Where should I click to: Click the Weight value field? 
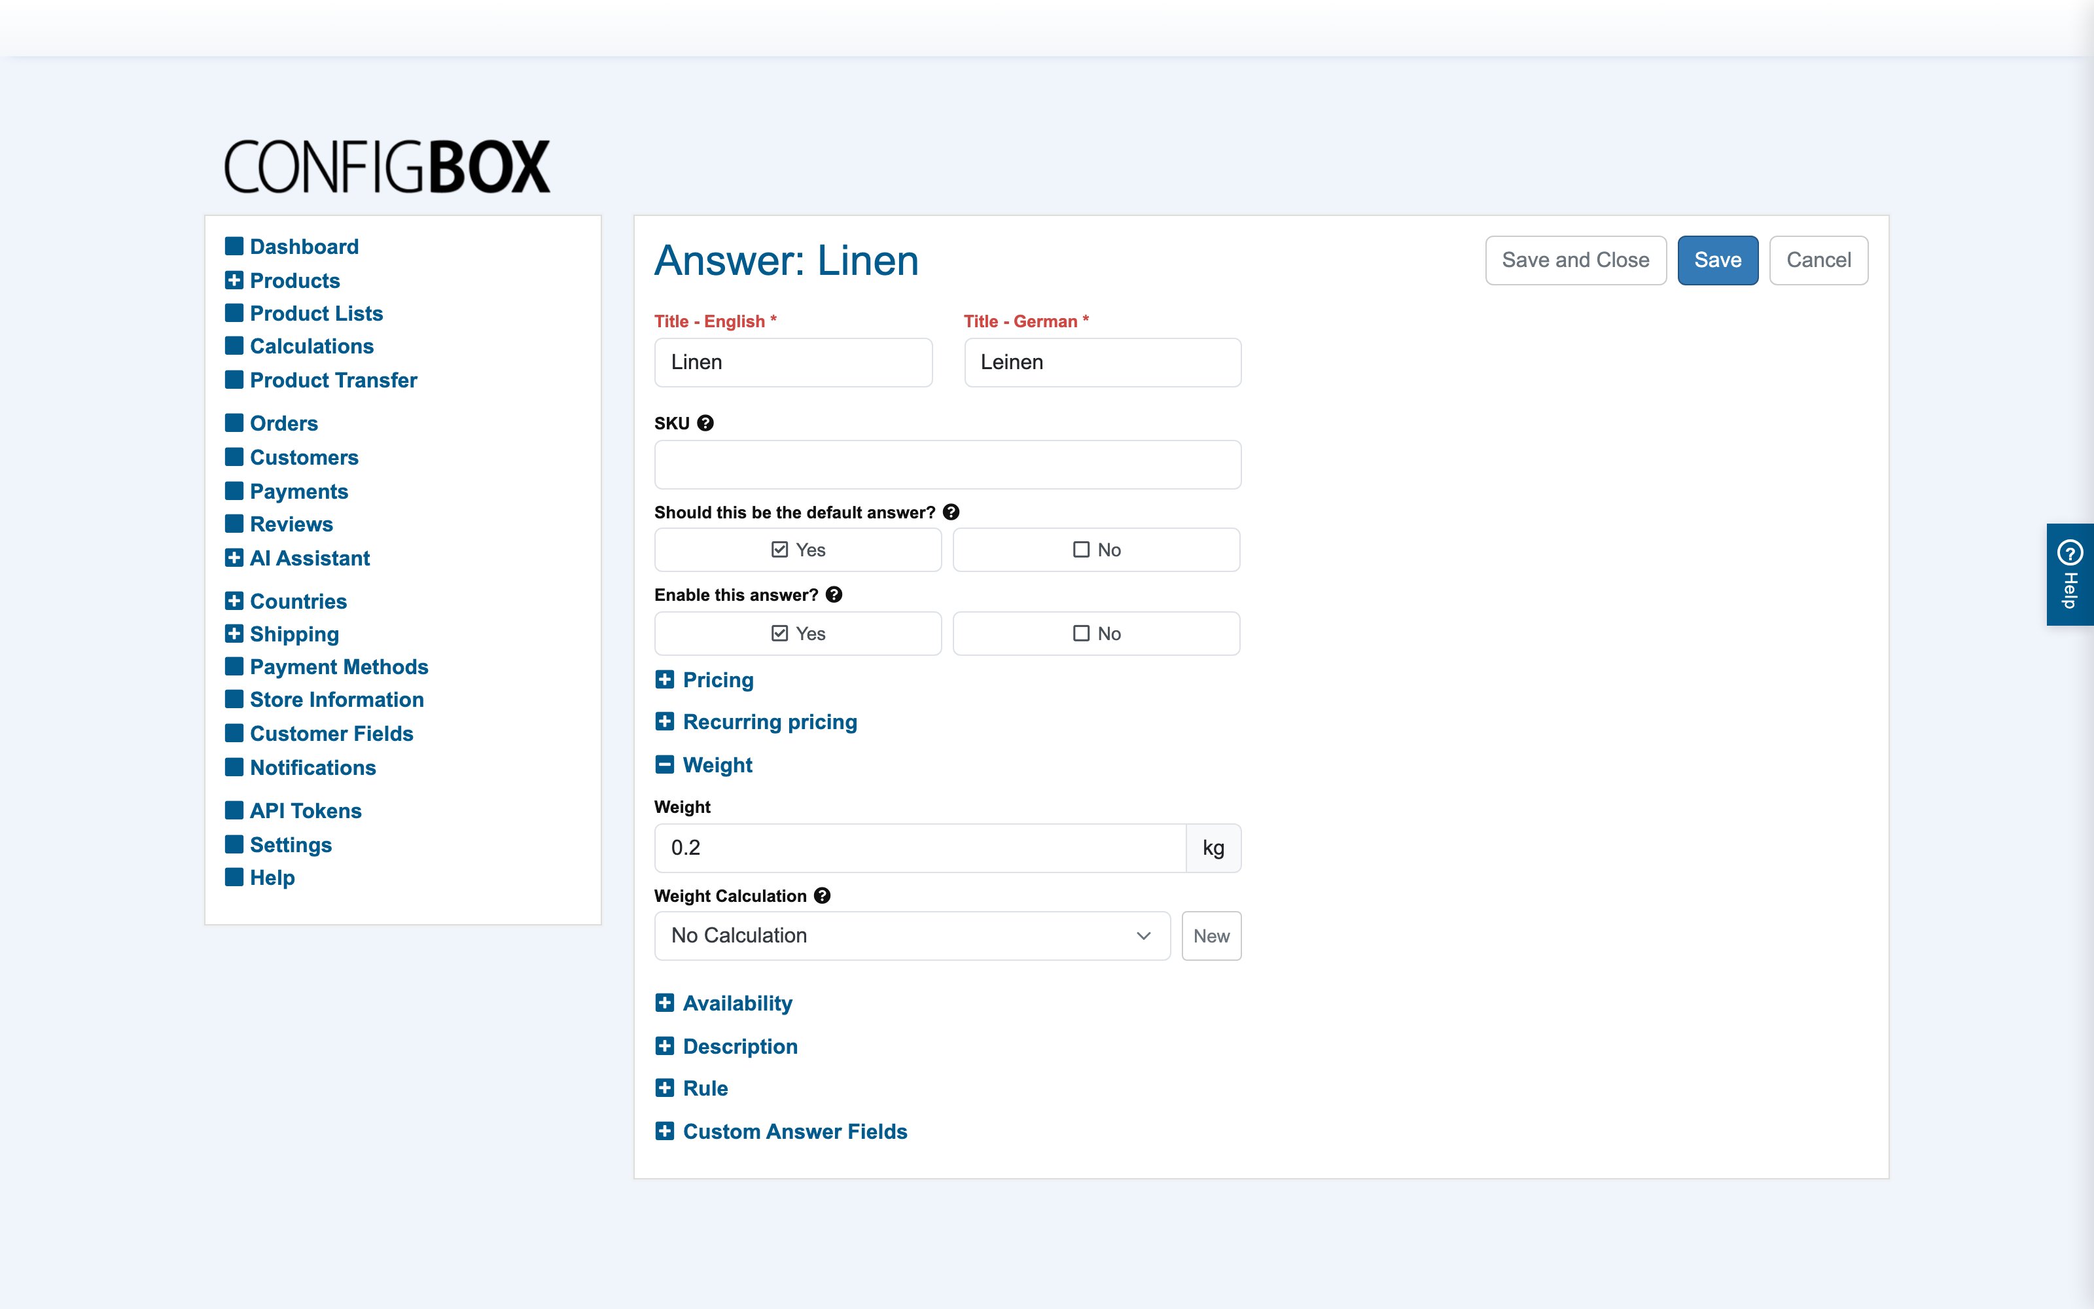coord(920,848)
